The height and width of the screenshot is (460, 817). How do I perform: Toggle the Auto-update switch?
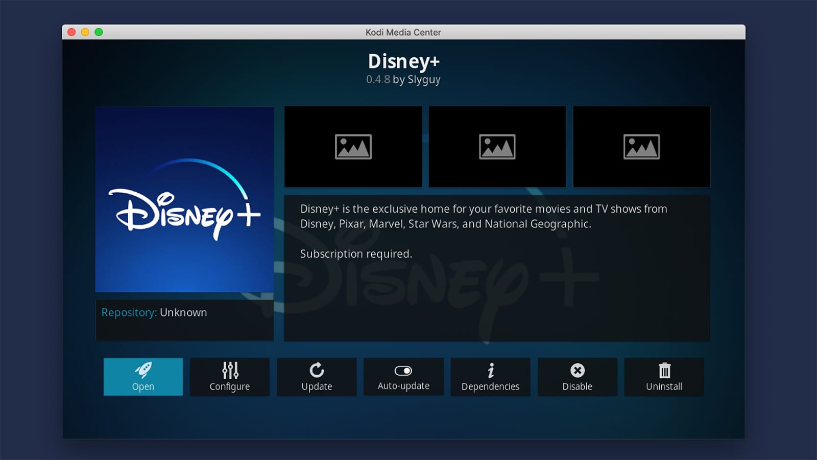[x=403, y=371]
